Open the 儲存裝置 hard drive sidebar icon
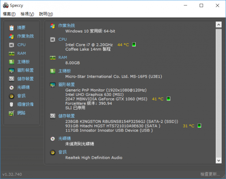Image resolution: width=226 pixels, height=179 pixels. (12, 79)
